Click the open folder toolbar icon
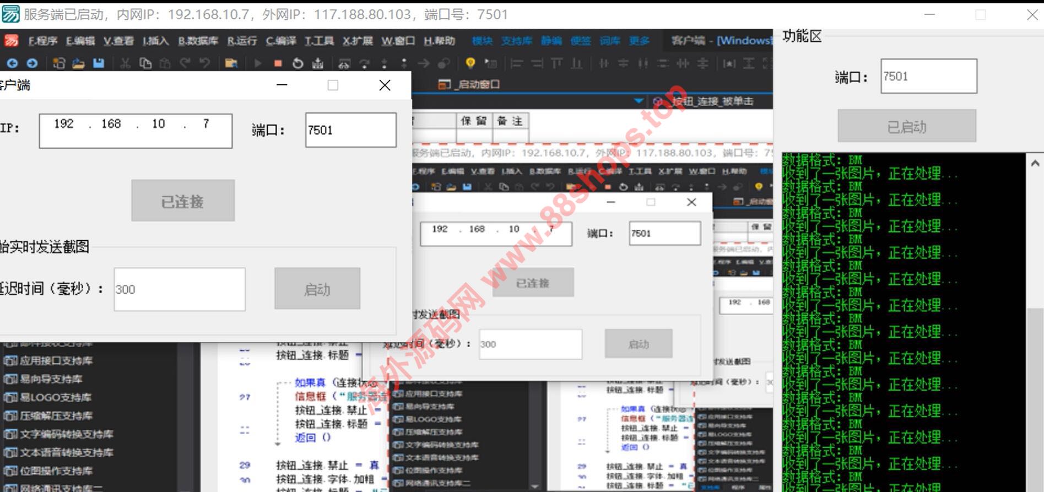Screen dimensions: 1044x492 [78, 63]
